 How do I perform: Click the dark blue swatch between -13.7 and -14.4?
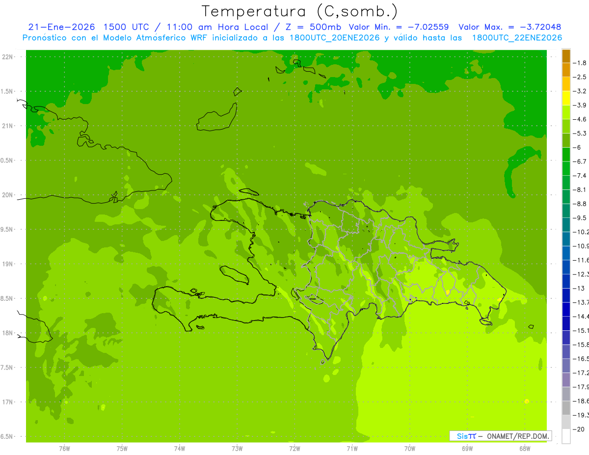[x=566, y=310]
